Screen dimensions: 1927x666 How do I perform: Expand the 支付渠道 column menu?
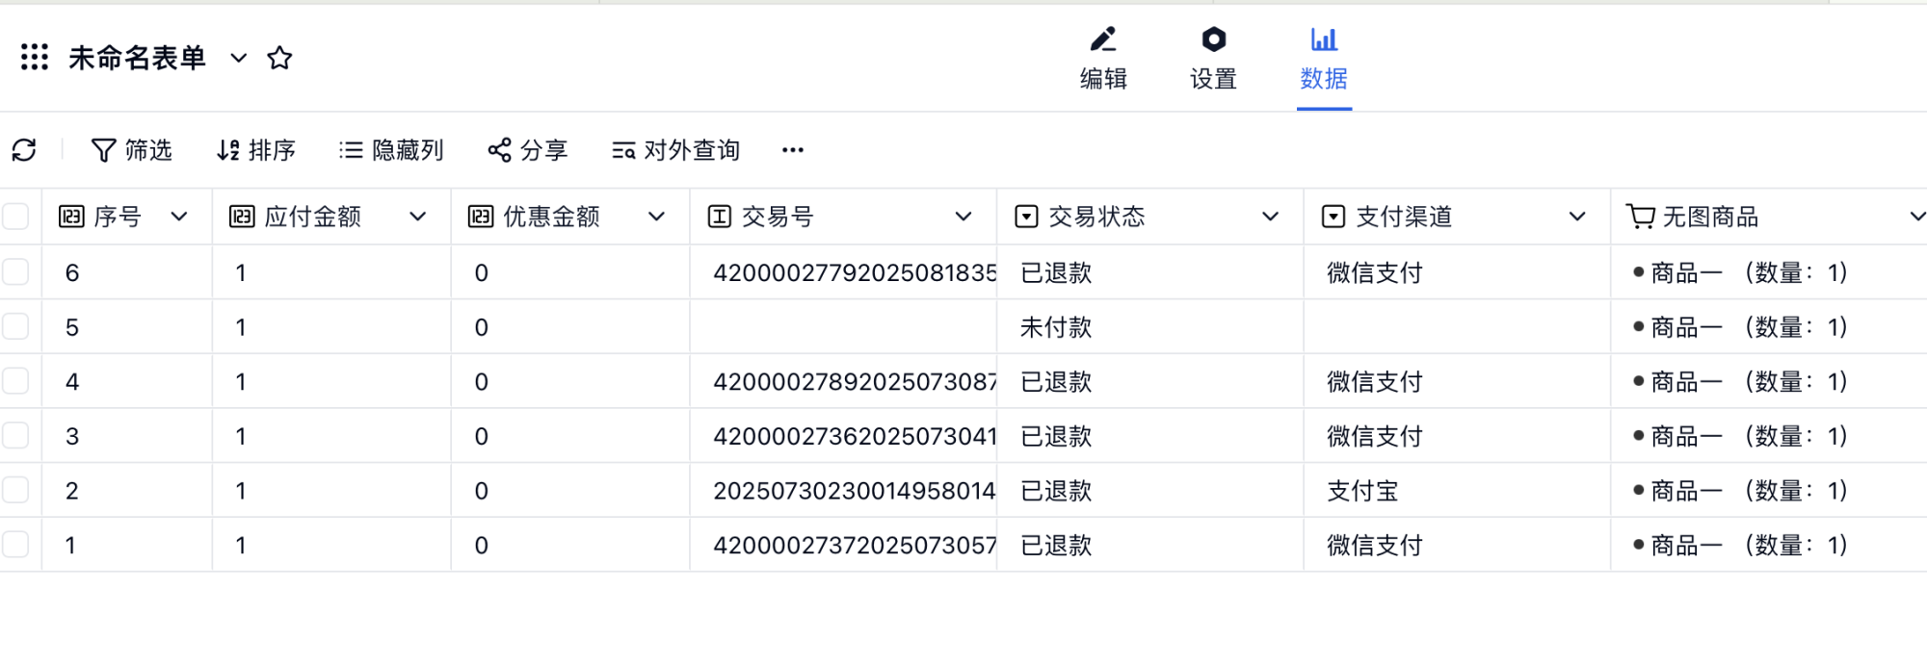(1576, 217)
